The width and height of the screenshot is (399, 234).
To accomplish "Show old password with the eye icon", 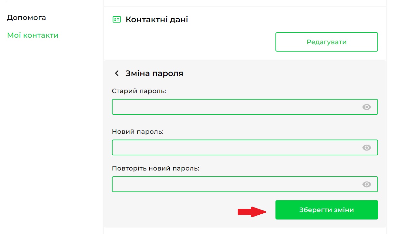I will pos(366,107).
